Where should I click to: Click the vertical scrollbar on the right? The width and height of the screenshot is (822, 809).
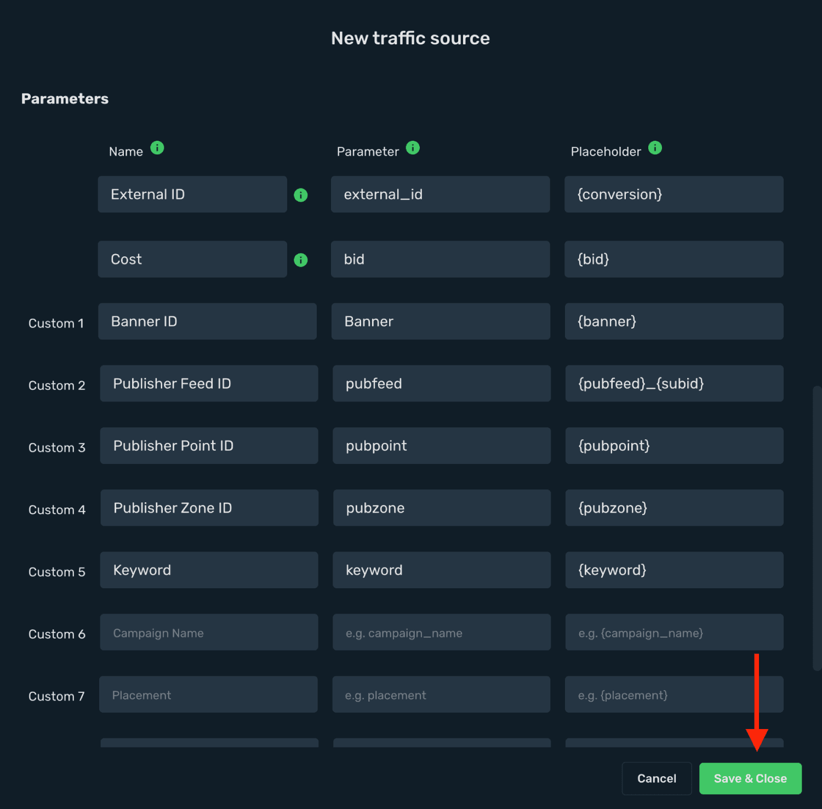pyautogui.click(x=817, y=529)
